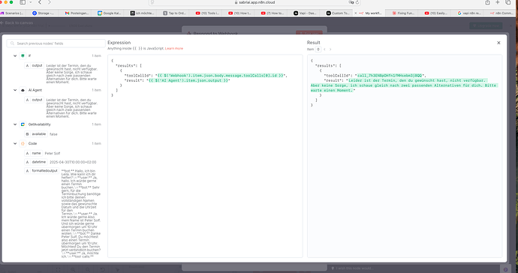The width and height of the screenshot is (518, 273).
Task: Select the GetAvailability node icon
Action: click(x=23, y=124)
